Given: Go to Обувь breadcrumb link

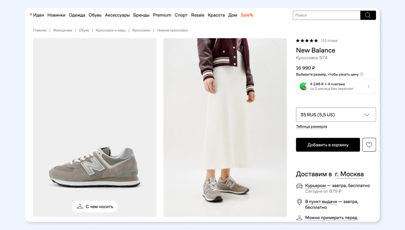Looking at the screenshot, I should tap(84, 30).
